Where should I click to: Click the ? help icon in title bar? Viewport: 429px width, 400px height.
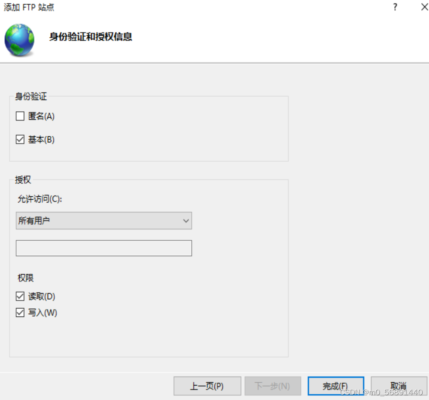pyautogui.click(x=395, y=7)
